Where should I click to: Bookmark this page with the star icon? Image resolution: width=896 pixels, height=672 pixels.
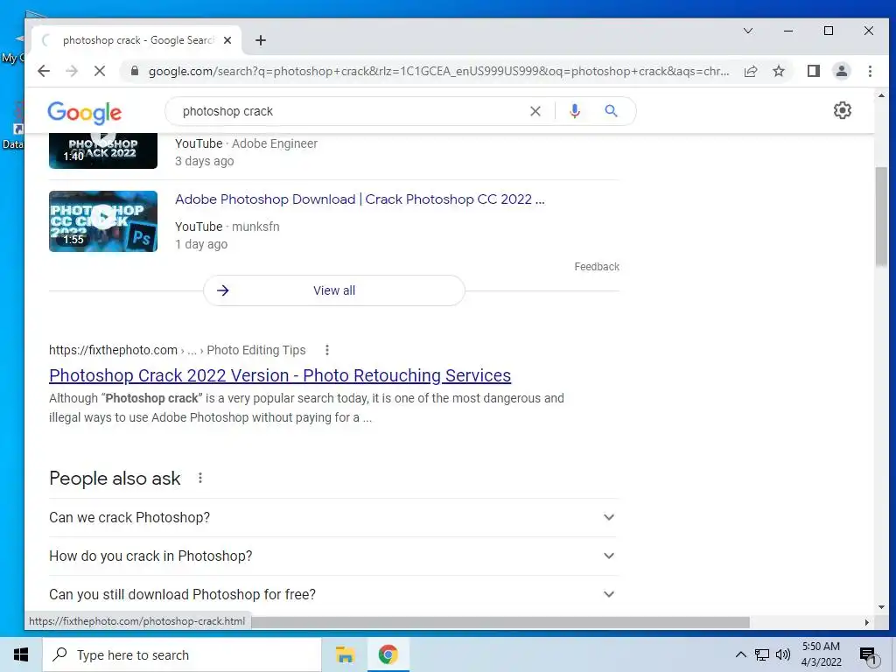779,71
